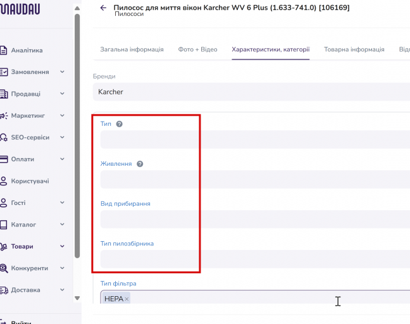Expand the Оплати menu chevron
Viewport: 410px width, 324px height.
tap(62, 159)
